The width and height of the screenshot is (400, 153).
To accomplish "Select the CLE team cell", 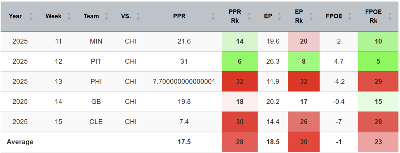I will click(96, 122).
